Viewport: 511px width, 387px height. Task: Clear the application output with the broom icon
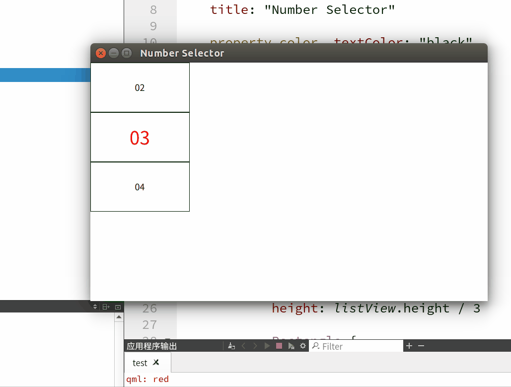(231, 346)
